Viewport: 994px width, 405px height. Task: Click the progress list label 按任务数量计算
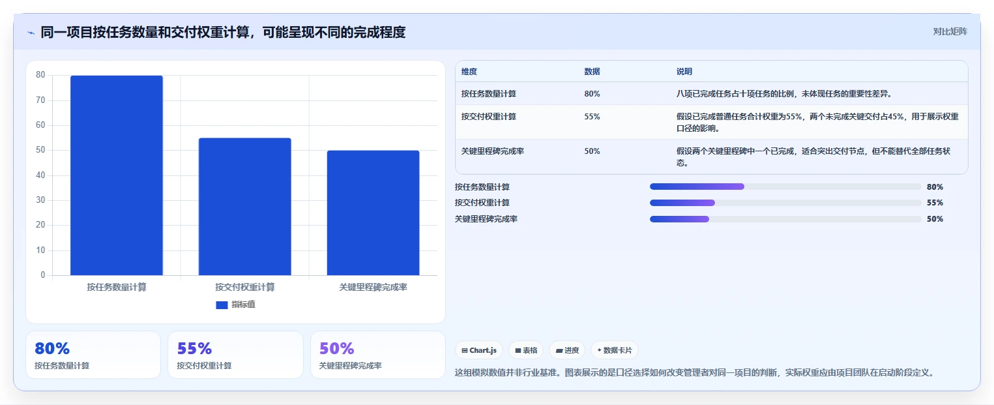tap(482, 187)
